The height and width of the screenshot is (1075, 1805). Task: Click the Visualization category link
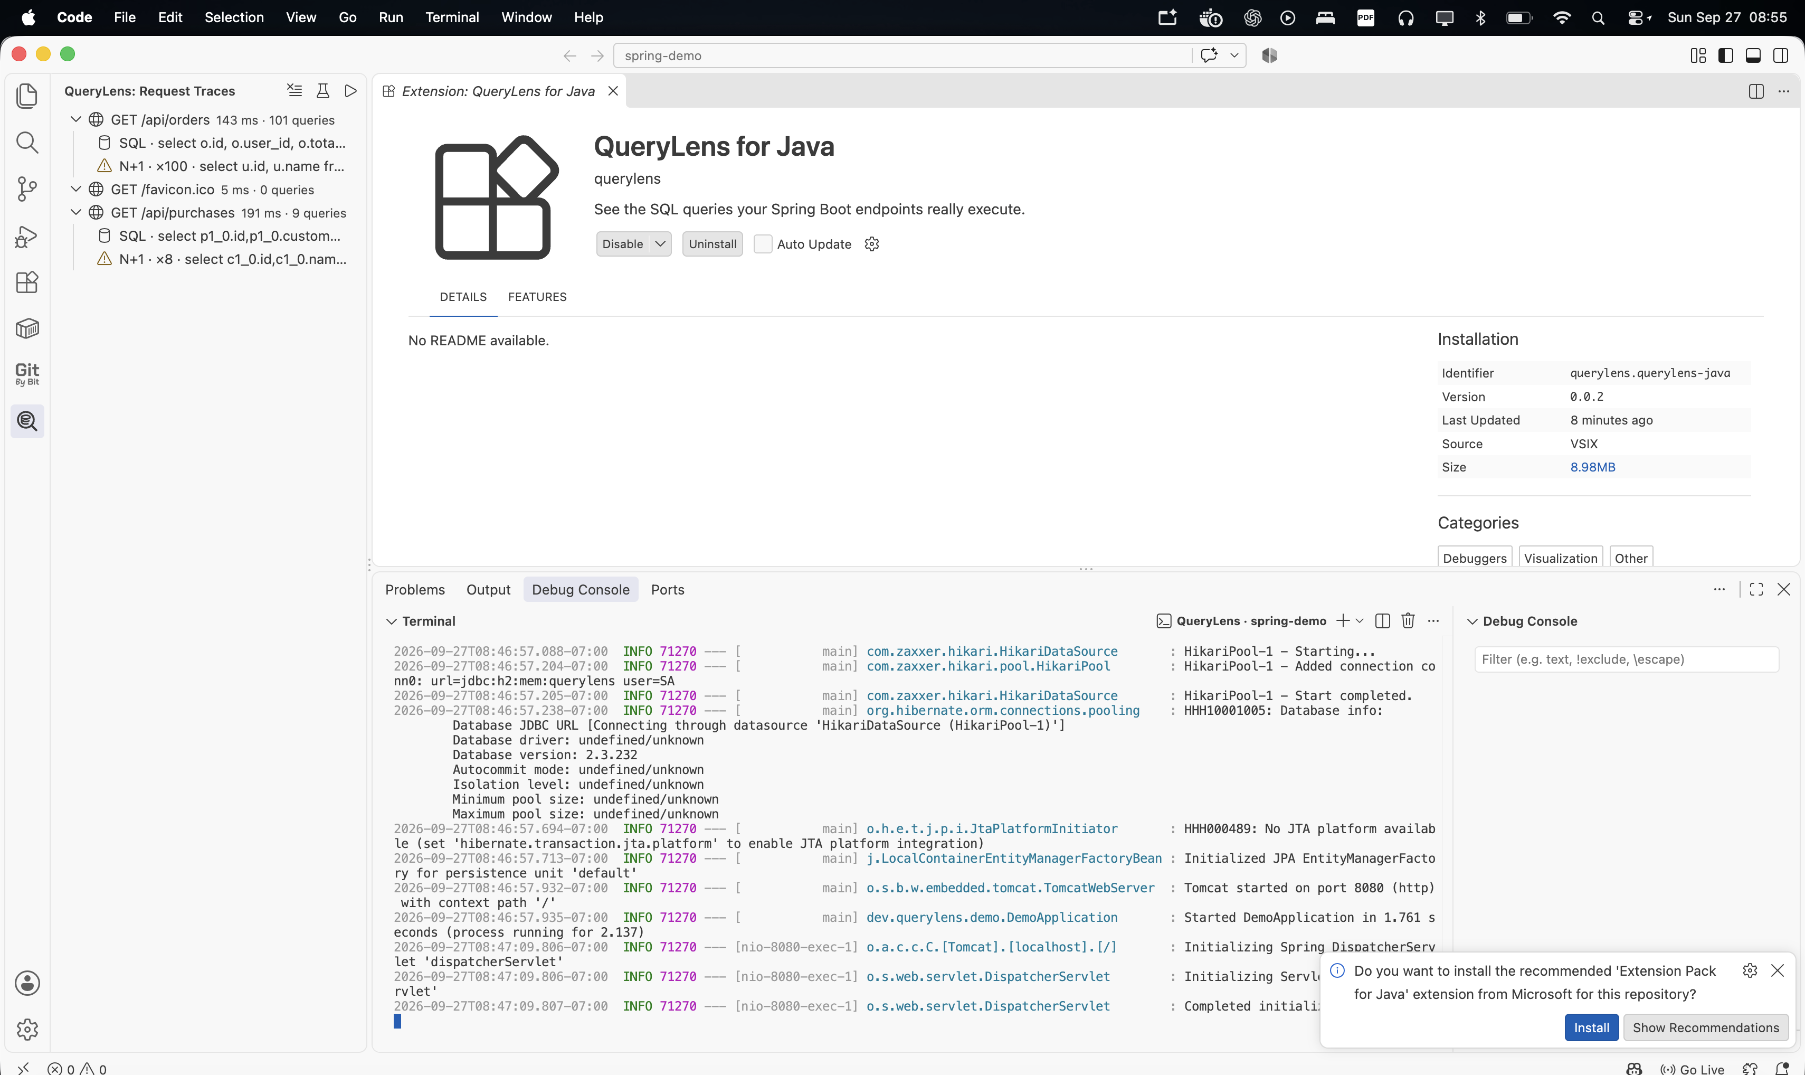(1560, 558)
